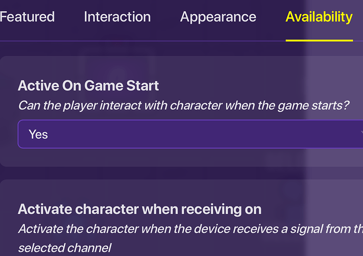363x256 pixels.
Task: Click the 'selected channel' text line
Action: coord(65,247)
